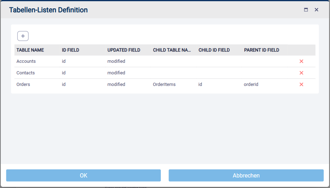Click the orderId parent ID cell
The height and width of the screenshot is (188, 330).
(x=251, y=85)
